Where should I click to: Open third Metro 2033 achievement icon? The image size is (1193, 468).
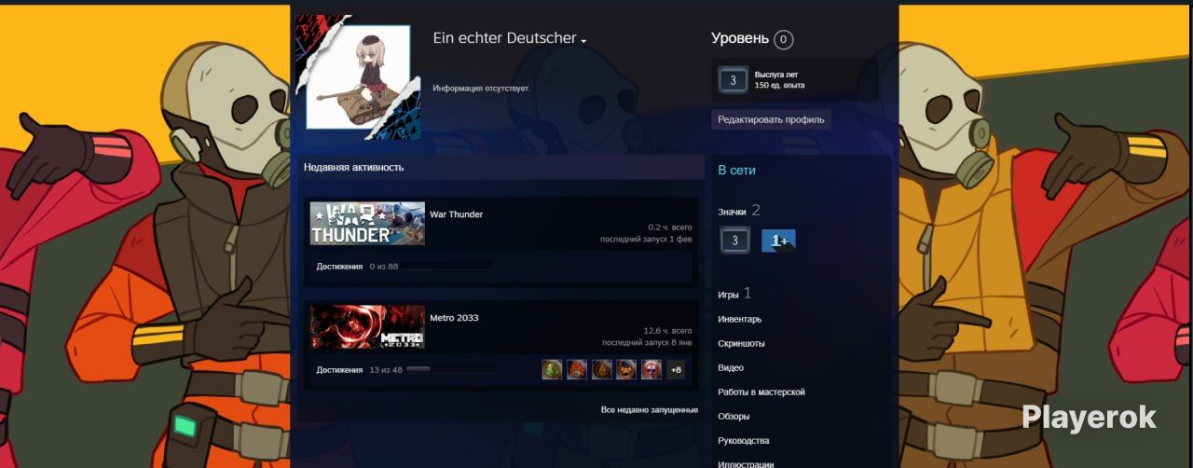pyautogui.click(x=602, y=369)
